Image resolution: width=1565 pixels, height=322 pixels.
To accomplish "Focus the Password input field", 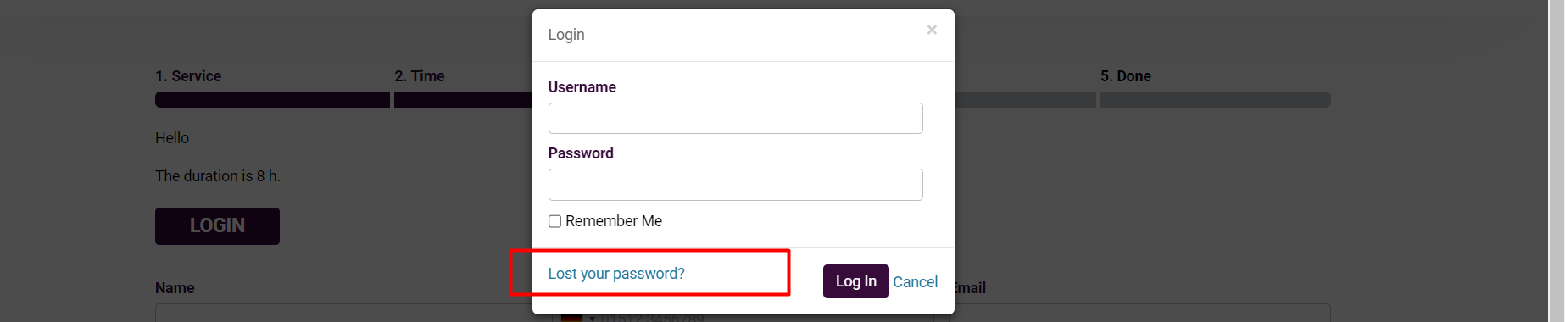I will pyautogui.click(x=735, y=185).
